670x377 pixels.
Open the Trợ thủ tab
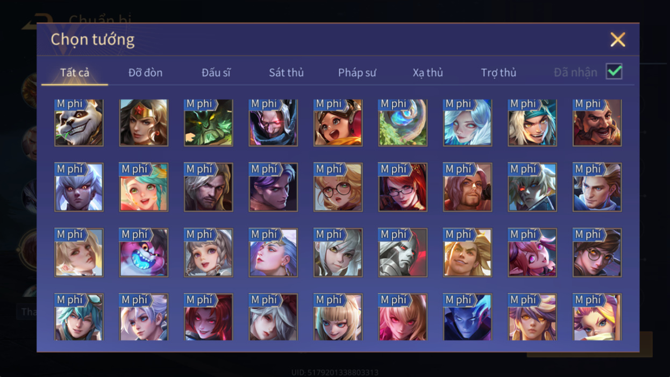coord(498,73)
